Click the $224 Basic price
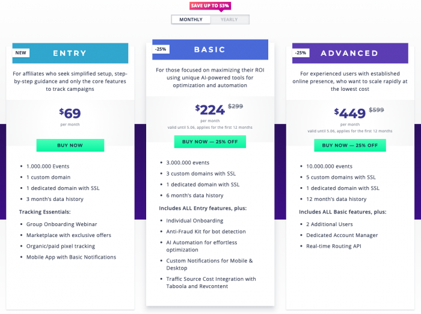 tap(210, 109)
